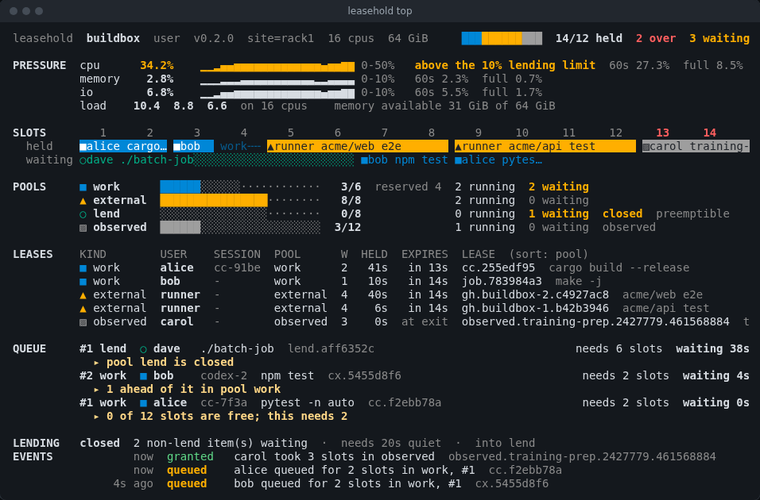Image resolution: width=760 pixels, height=500 pixels.
Task: Click the lease id 'gh.buildbox-1.b42b3946'
Action: pyautogui.click(x=535, y=309)
